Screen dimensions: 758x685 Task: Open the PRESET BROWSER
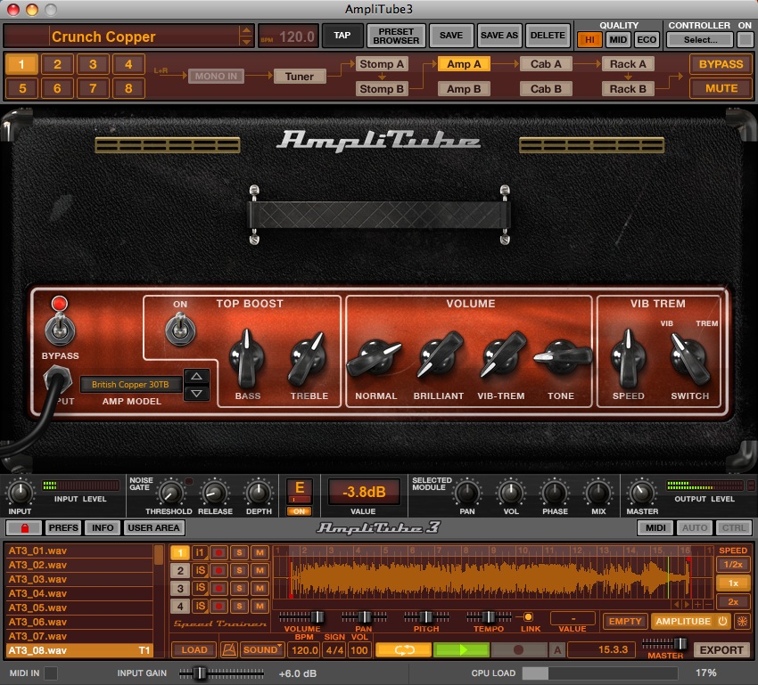pyautogui.click(x=396, y=36)
